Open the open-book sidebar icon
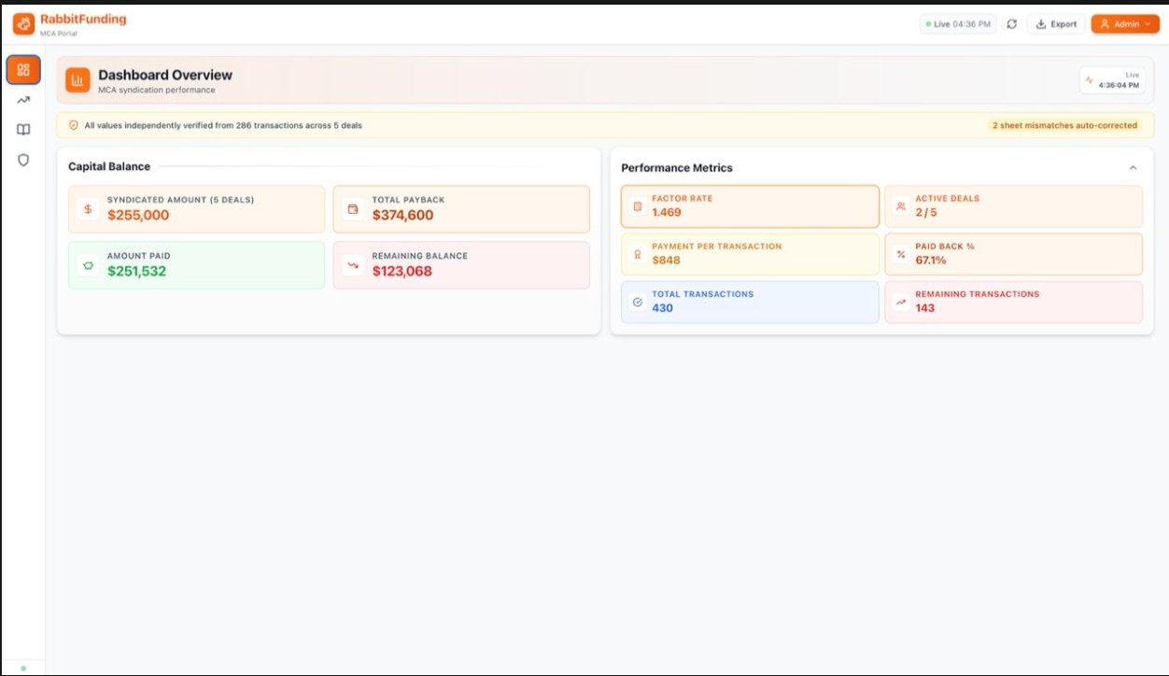 click(23, 130)
